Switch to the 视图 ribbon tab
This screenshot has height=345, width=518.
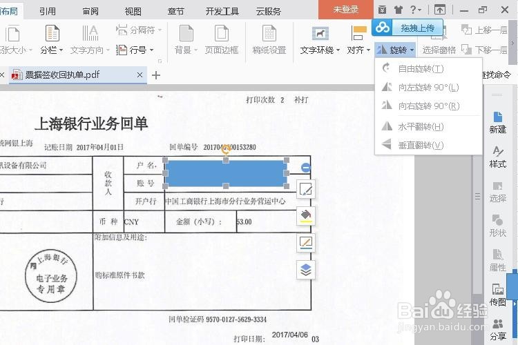click(133, 11)
